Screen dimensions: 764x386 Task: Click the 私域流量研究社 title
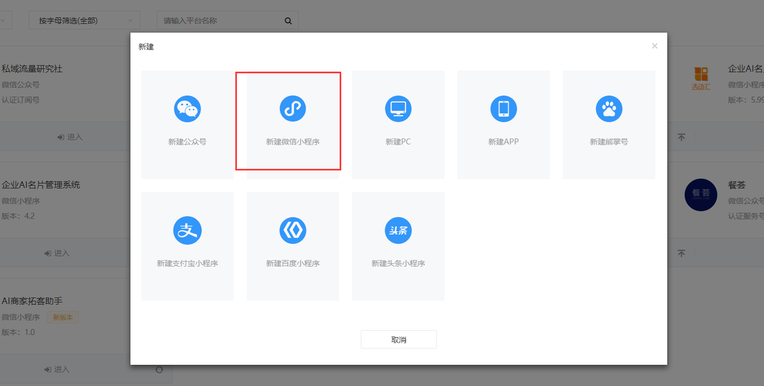pos(32,68)
